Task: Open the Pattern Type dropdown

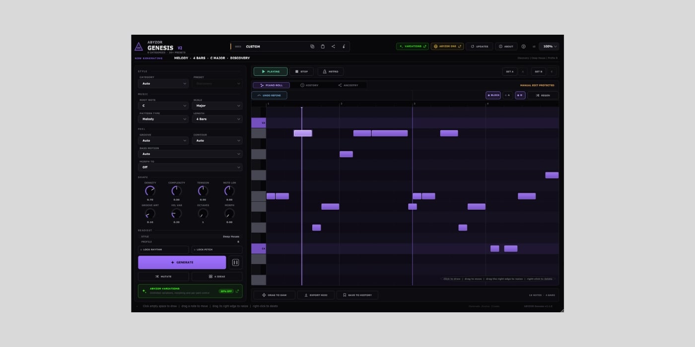Action: 163,119
